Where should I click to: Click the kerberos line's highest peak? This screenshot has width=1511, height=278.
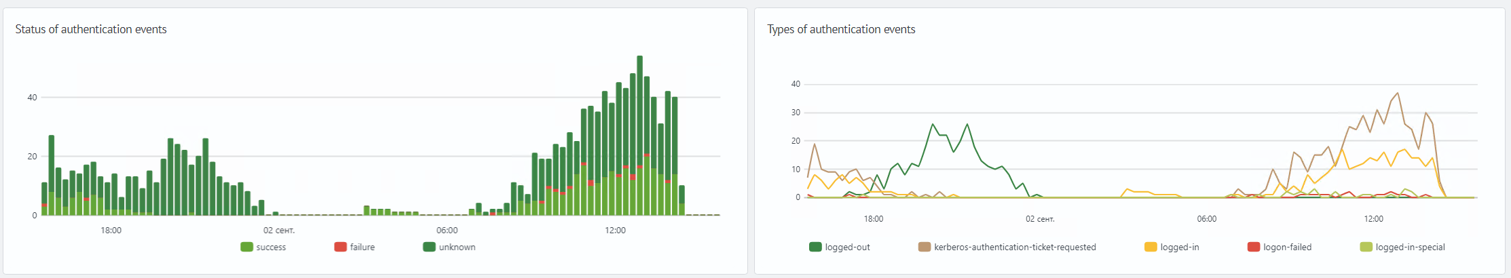coord(1398,93)
